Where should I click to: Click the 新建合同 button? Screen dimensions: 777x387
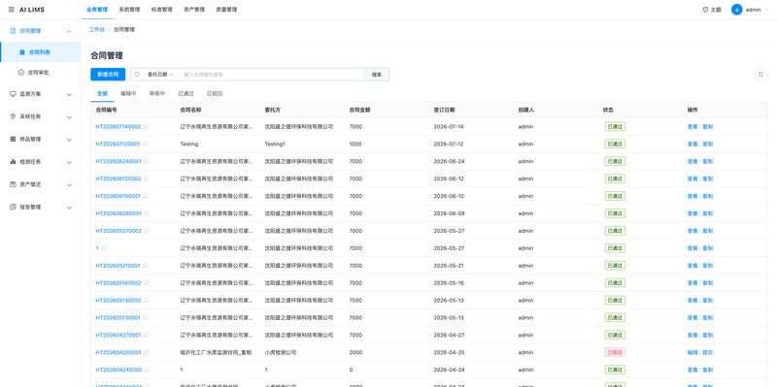pos(108,75)
